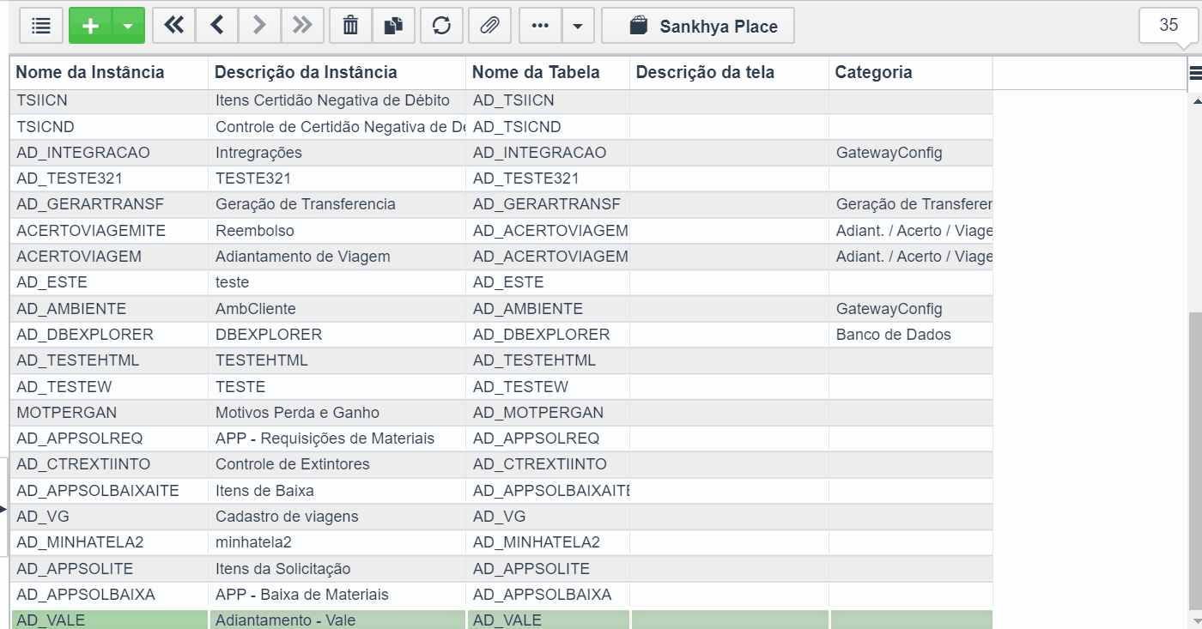Click Geração de Transferencia description cell
1202x629 pixels.
(x=337, y=204)
